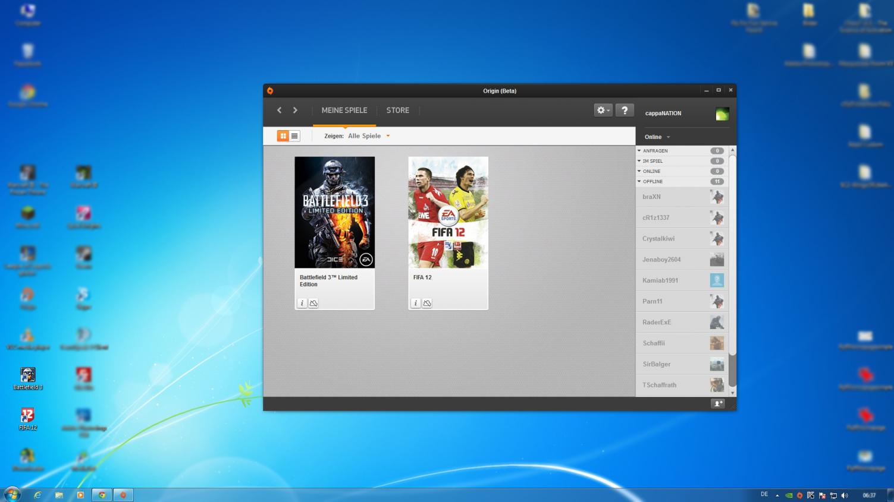
Task: Collapse the OFFLINE friends group
Action: tap(639, 181)
